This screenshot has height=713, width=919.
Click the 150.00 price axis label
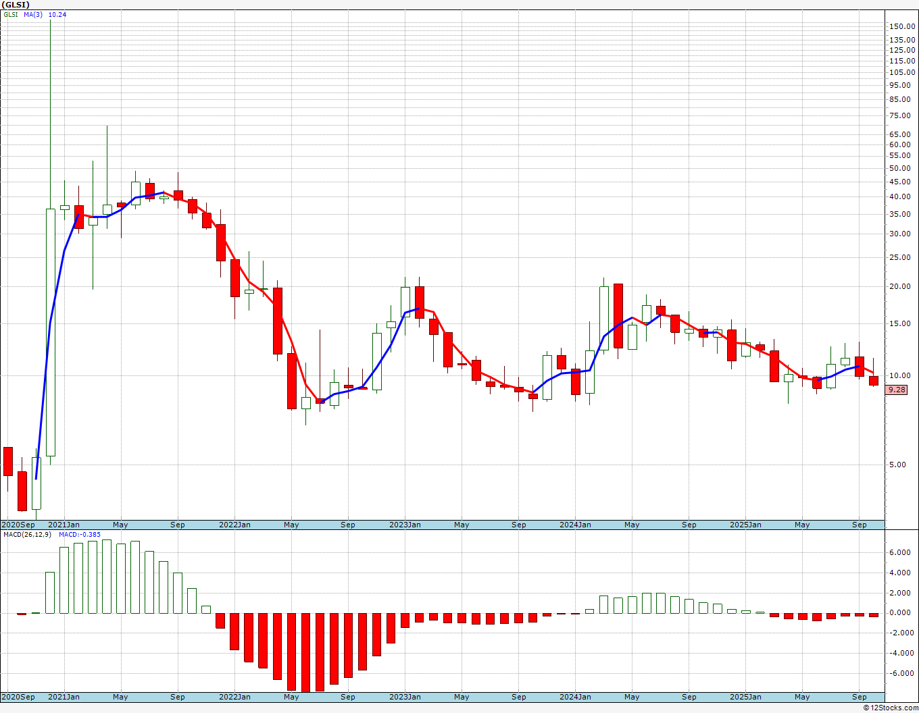point(903,26)
